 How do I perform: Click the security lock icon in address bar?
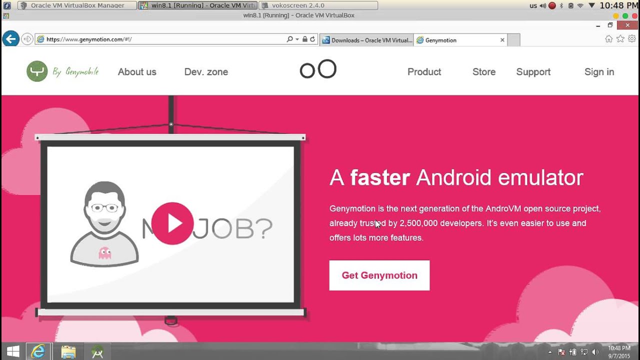pos(304,39)
